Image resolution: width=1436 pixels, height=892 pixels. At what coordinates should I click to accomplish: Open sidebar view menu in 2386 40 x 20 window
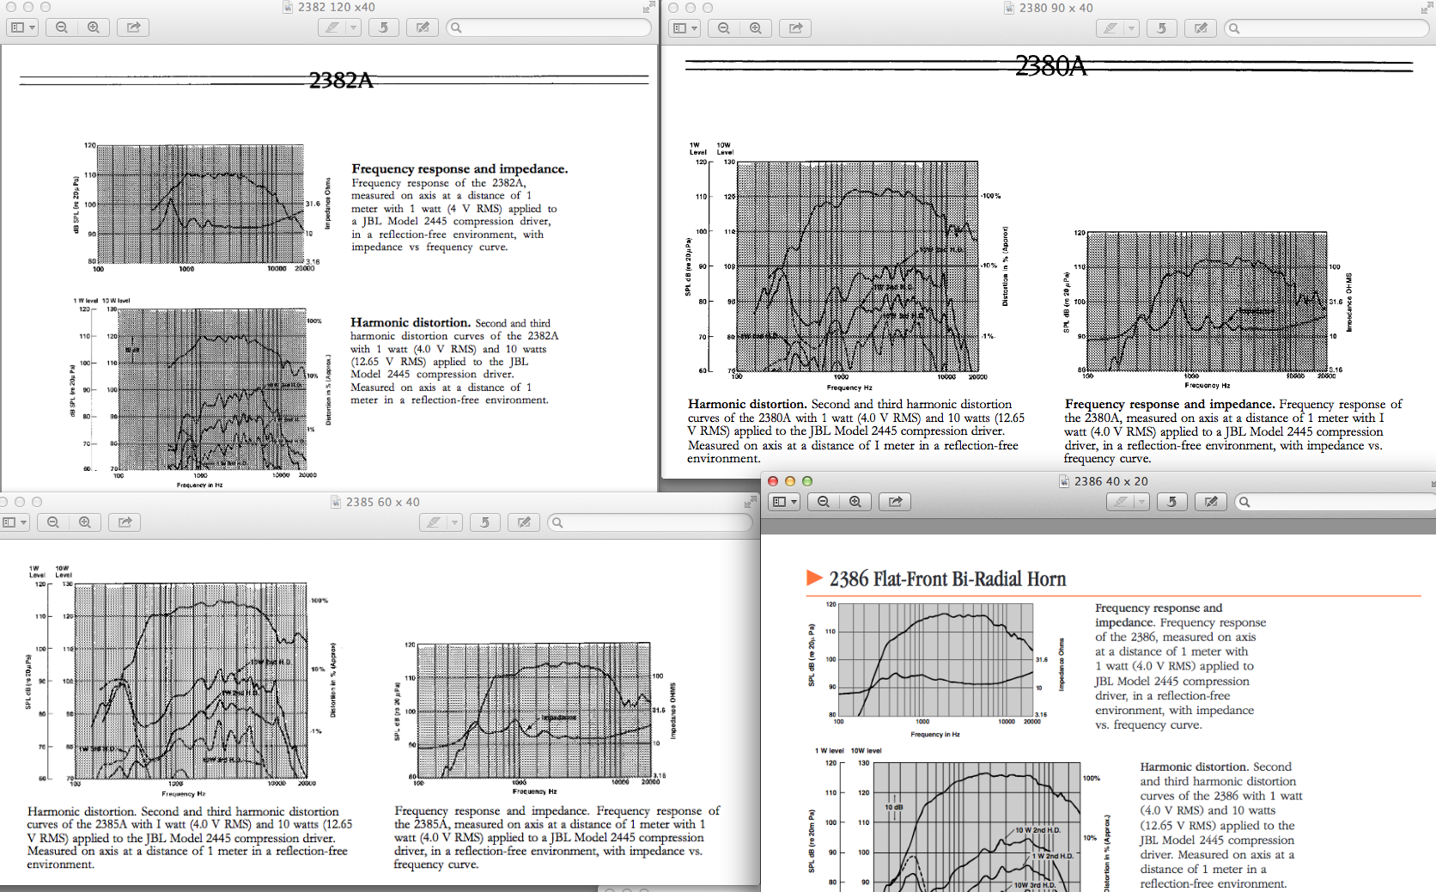[784, 501]
